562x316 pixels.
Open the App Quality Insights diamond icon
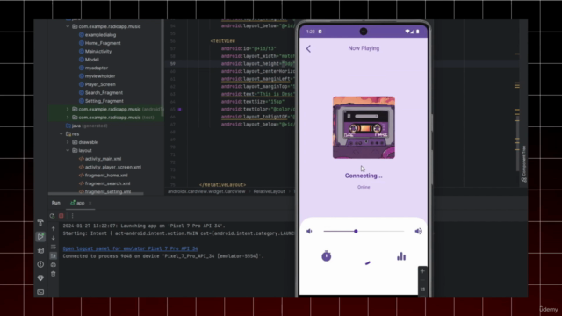pyautogui.click(x=40, y=278)
